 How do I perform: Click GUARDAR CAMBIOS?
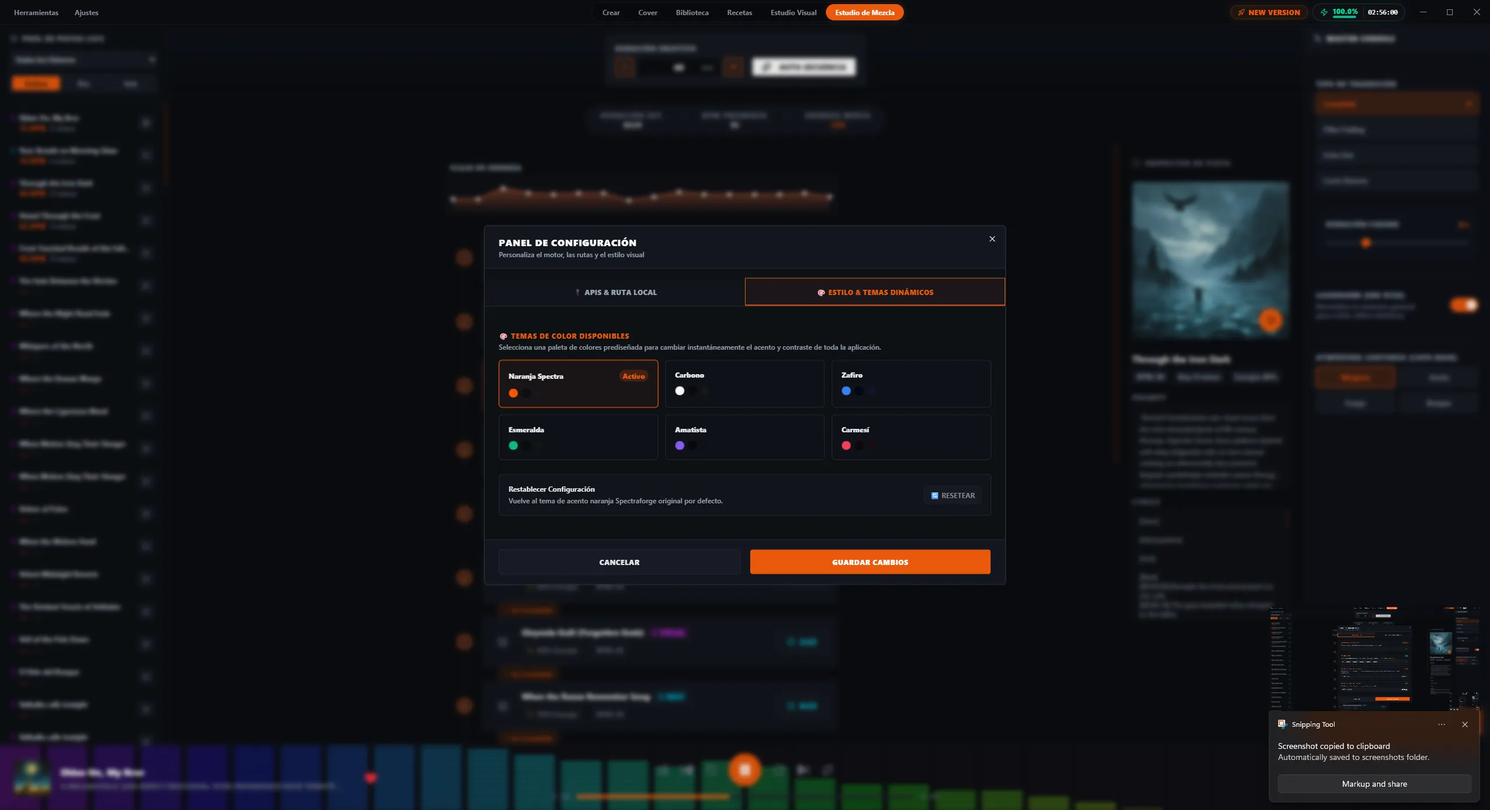click(x=870, y=562)
